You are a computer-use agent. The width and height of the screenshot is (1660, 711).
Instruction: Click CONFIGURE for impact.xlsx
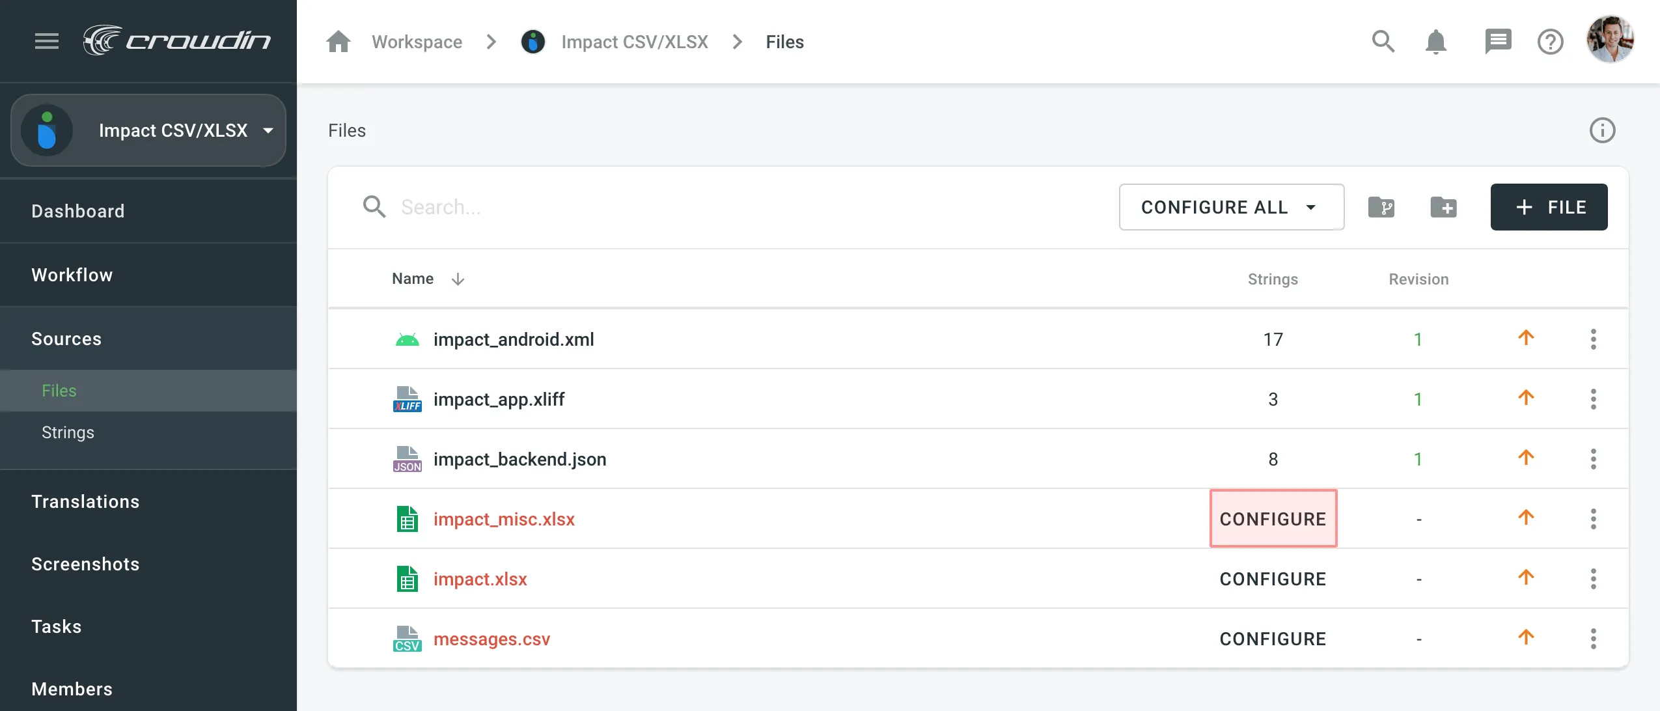(x=1273, y=579)
